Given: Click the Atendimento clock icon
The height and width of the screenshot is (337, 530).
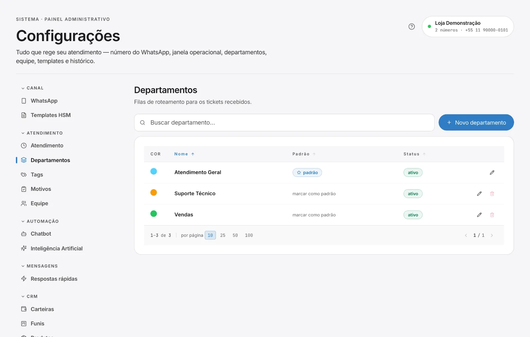Looking at the screenshot, I should point(24,145).
